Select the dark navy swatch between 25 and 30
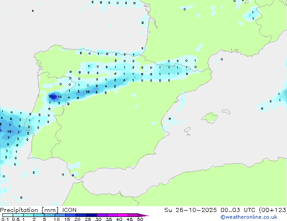 tap(91, 215)
